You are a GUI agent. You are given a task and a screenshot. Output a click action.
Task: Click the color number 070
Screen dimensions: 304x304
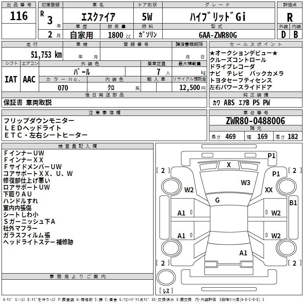(63, 88)
